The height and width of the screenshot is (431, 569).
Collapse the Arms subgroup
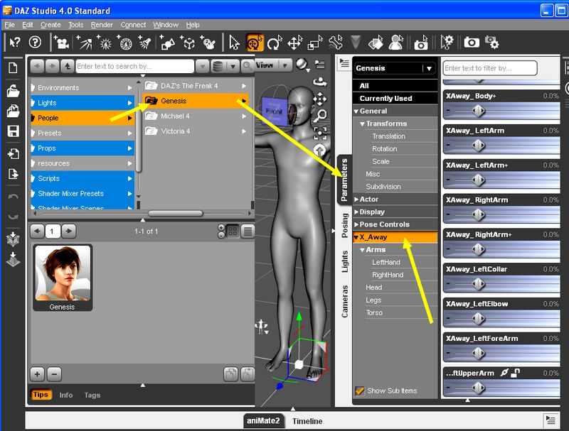click(362, 250)
